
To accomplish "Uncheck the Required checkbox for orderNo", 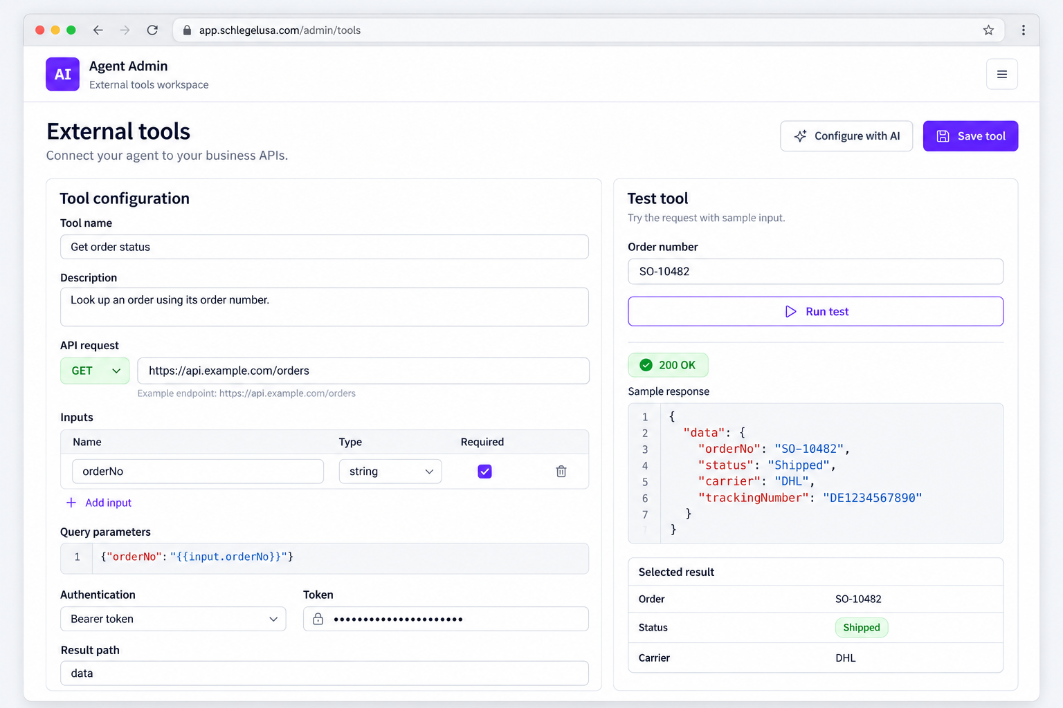I will point(484,472).
